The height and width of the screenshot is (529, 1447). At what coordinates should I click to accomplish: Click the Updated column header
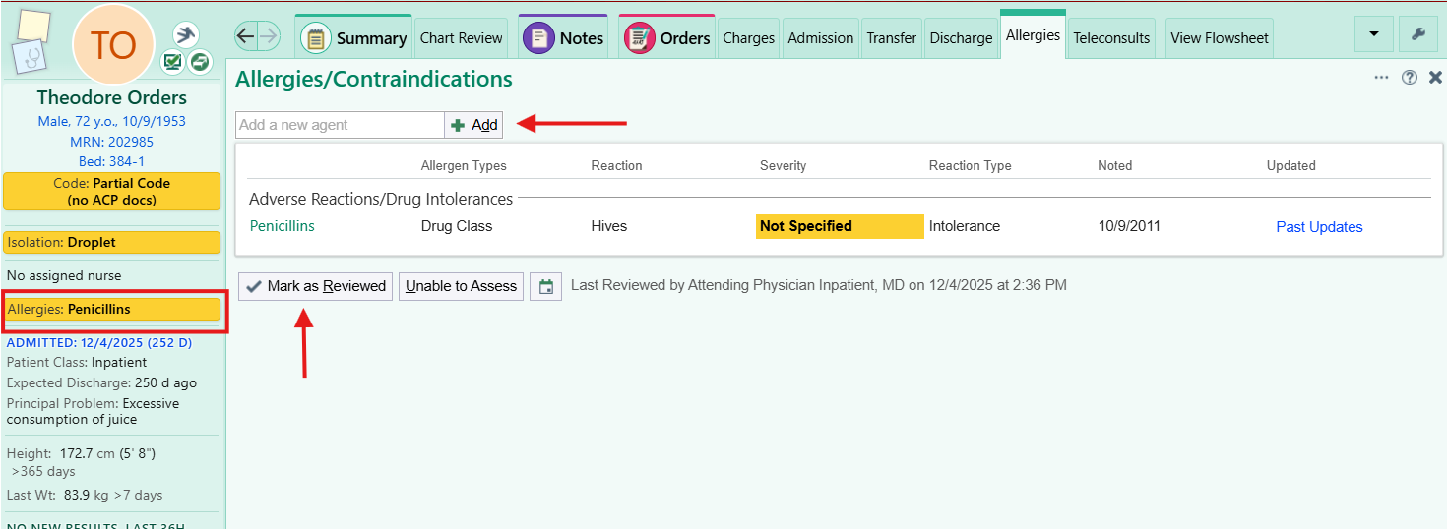pos(1291,165)
